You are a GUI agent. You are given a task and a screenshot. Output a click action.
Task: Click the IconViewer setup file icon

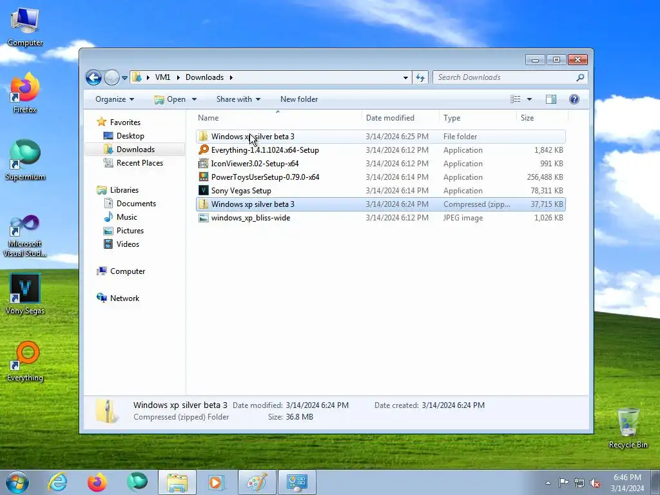click(x=204, y=163)
